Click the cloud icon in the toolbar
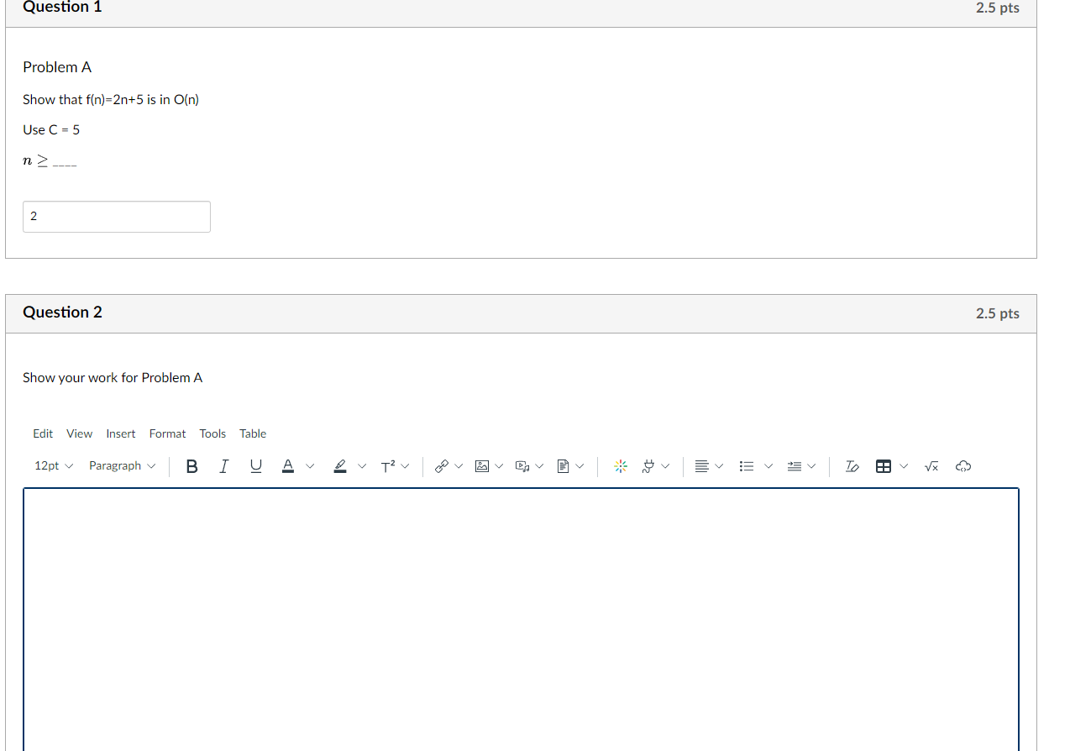1070x751 pixels. [x=962, y=465]
